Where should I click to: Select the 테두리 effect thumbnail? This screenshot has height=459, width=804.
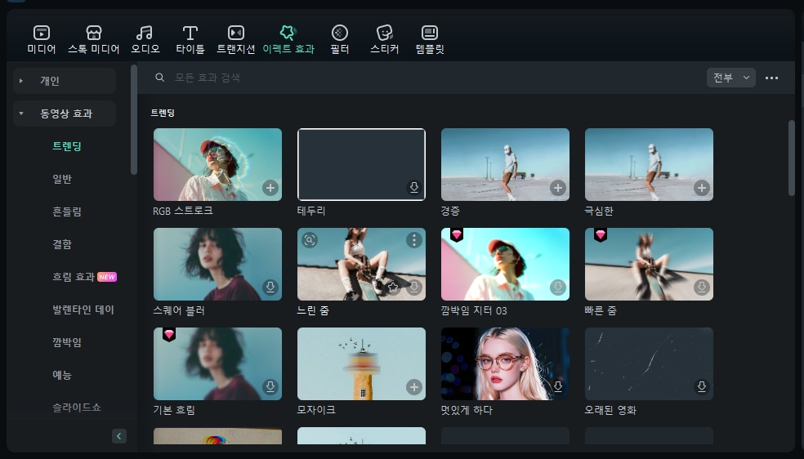[x=361, y=164]
